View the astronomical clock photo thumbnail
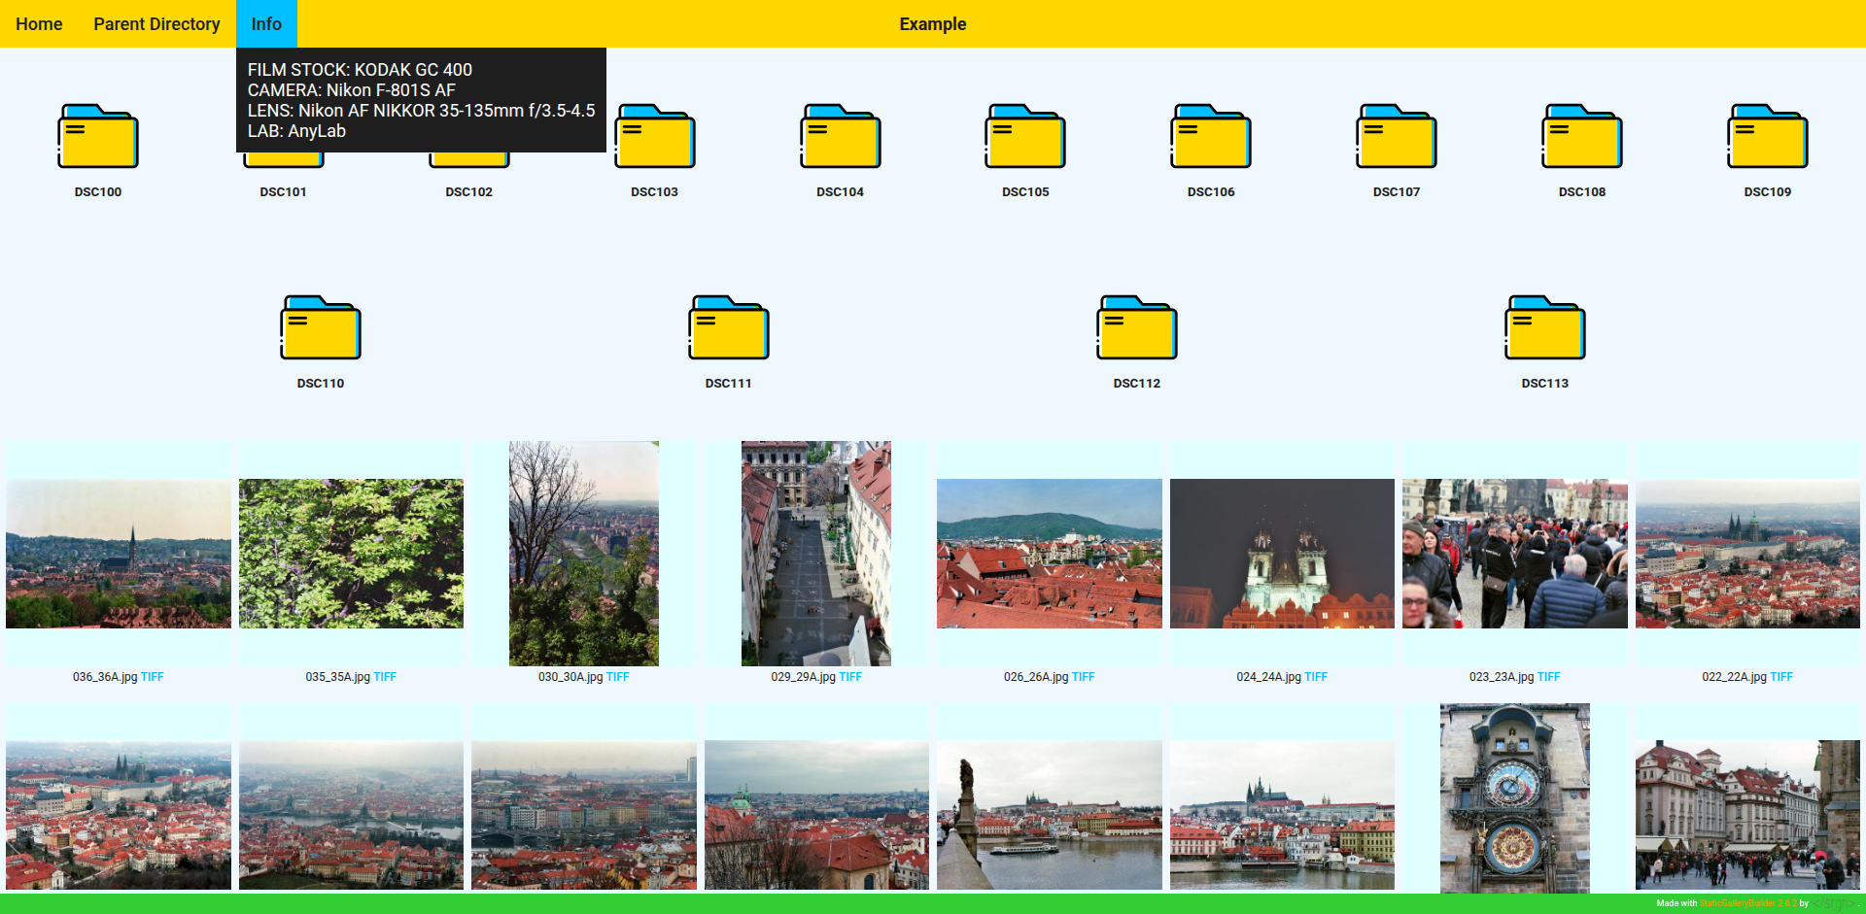The width and height of the screenshot is (1866, 914). [1514, 796]
